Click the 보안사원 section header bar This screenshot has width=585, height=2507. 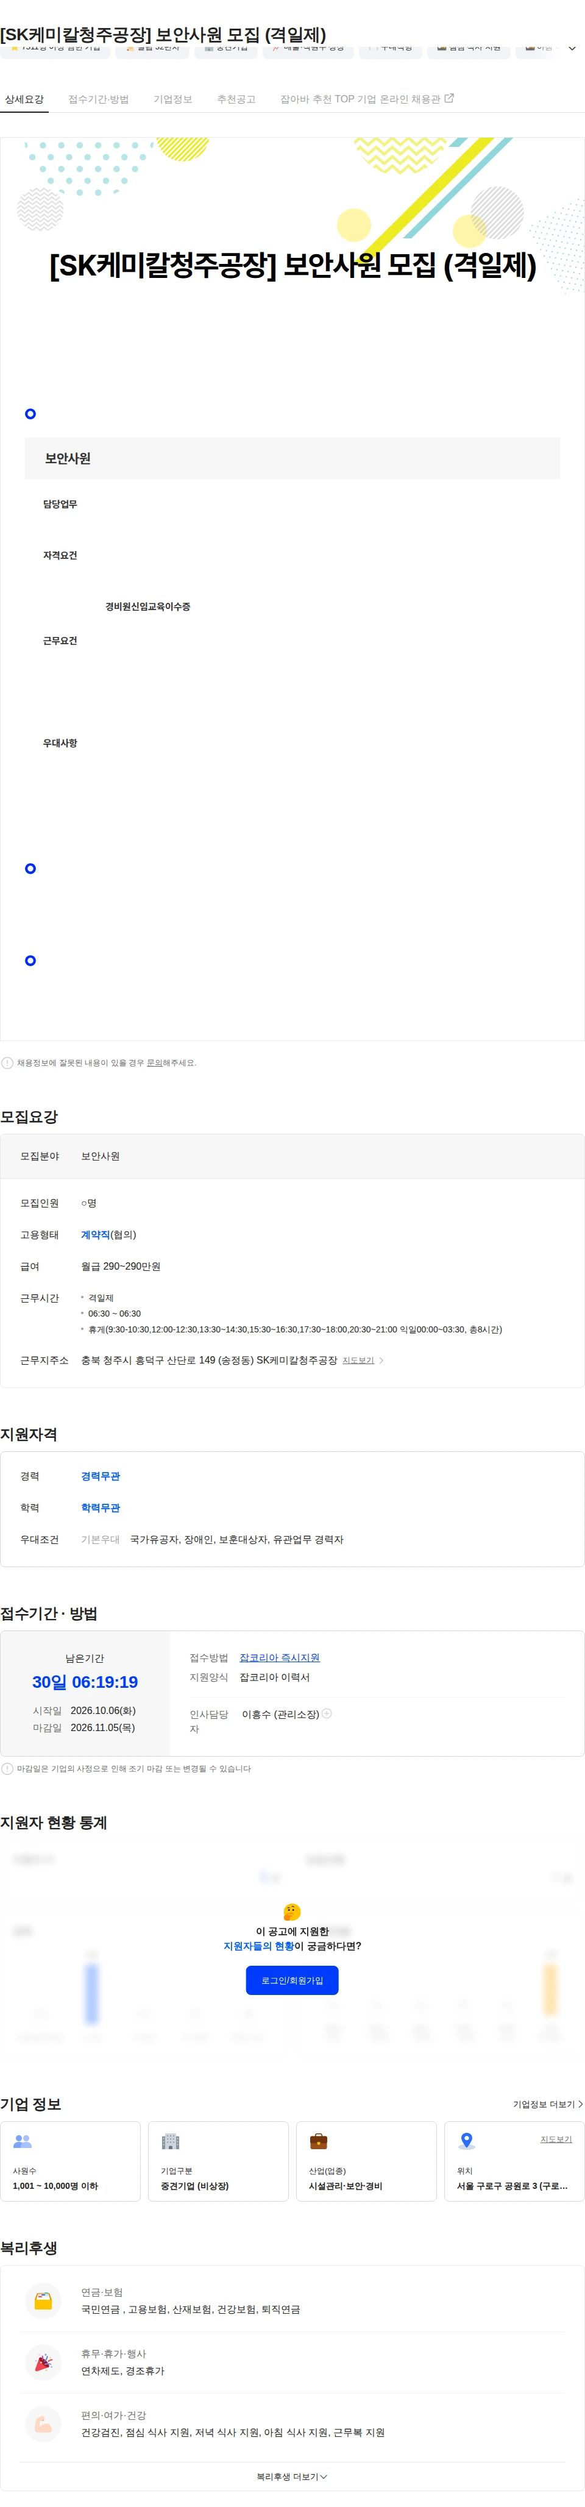(x=292, y=458)
